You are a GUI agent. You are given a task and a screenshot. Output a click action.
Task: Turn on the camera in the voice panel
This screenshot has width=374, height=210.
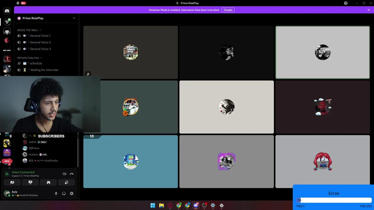[x=12, y=182]
